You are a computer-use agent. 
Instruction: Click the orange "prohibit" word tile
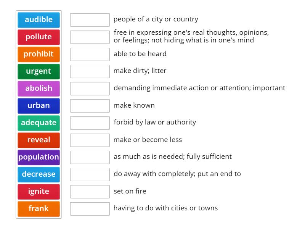pos(39,54)
